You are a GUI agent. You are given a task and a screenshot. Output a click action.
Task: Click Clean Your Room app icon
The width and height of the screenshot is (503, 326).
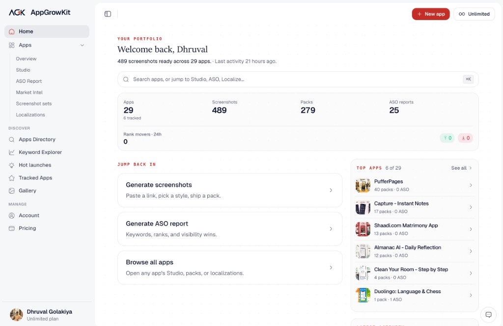[x=363, y=273]
